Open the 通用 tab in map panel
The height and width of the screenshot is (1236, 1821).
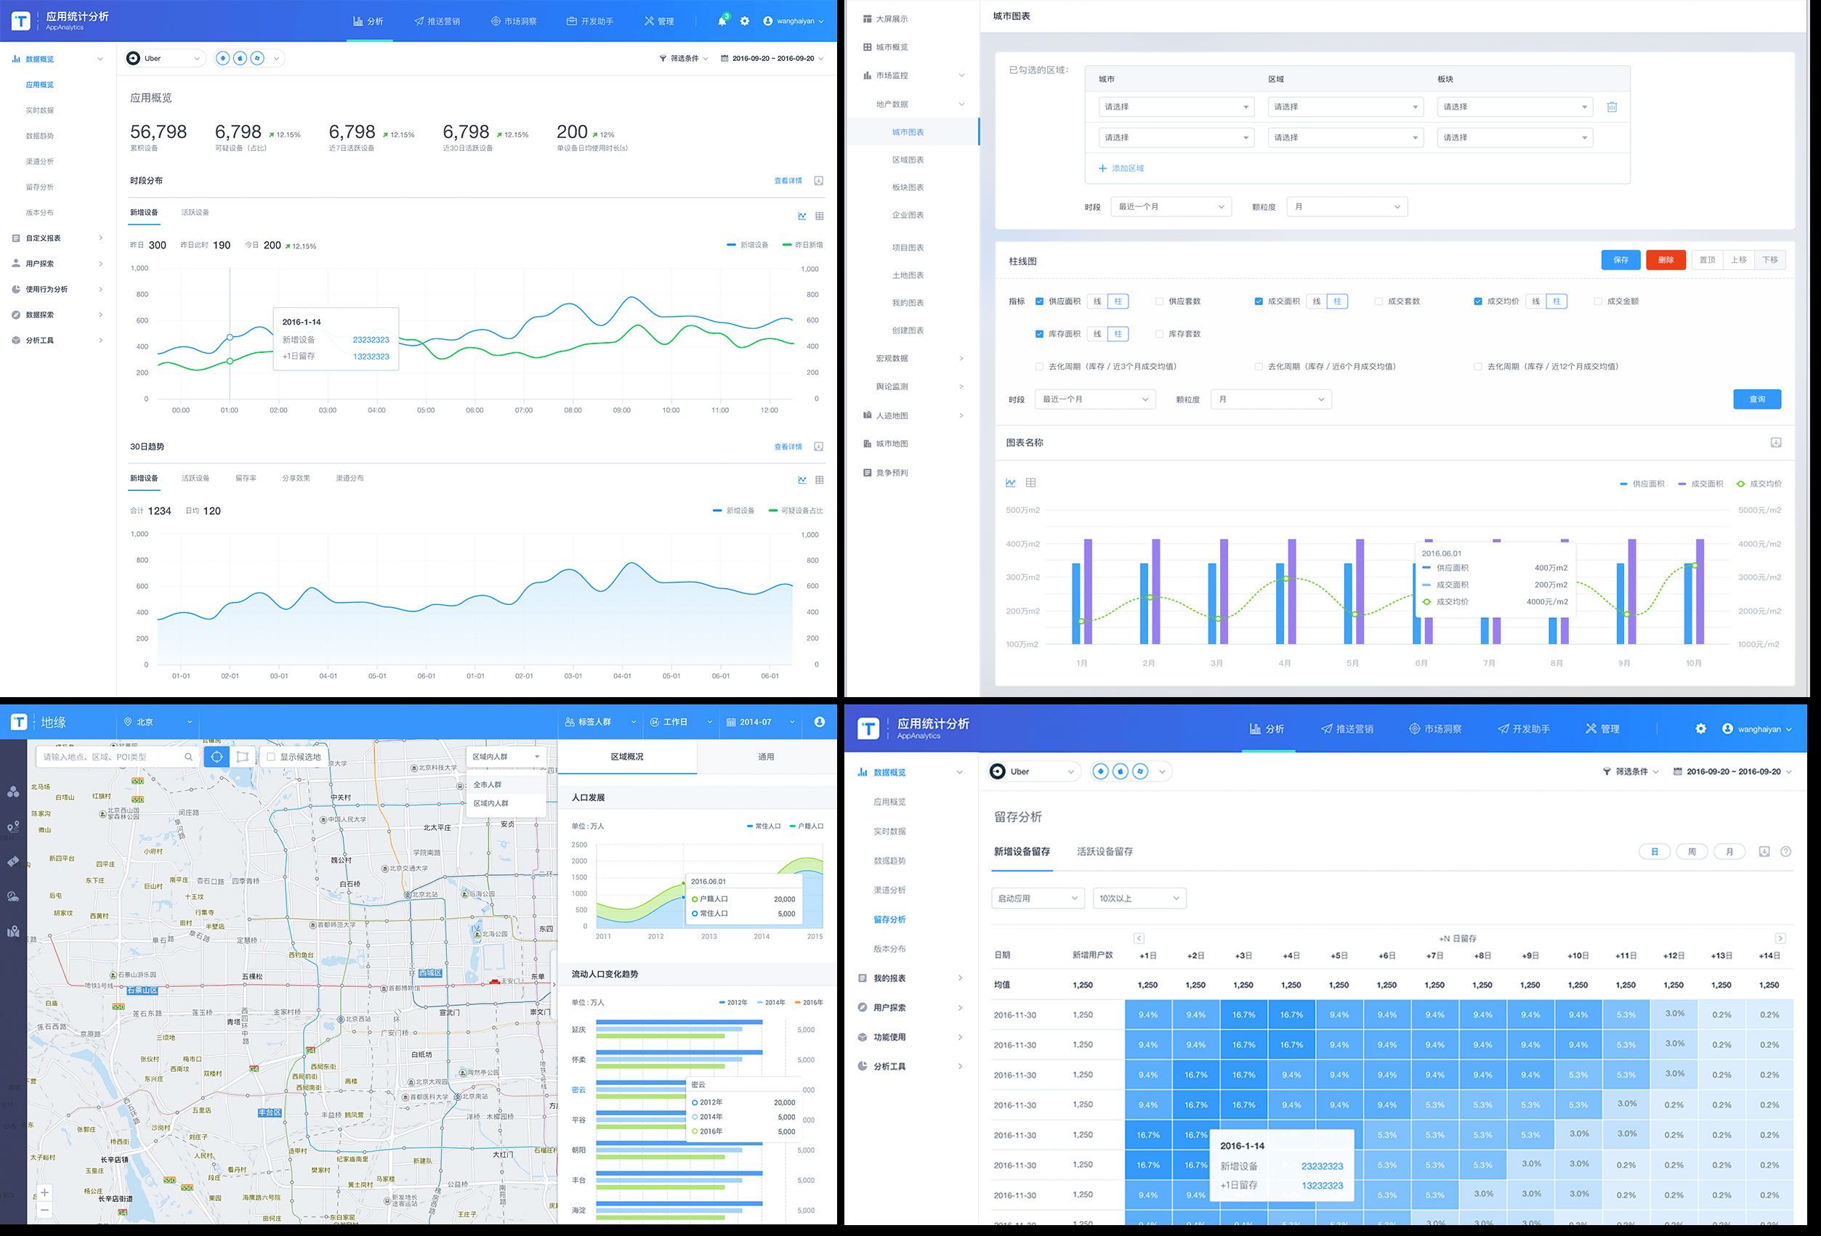[x=766, y=757]
